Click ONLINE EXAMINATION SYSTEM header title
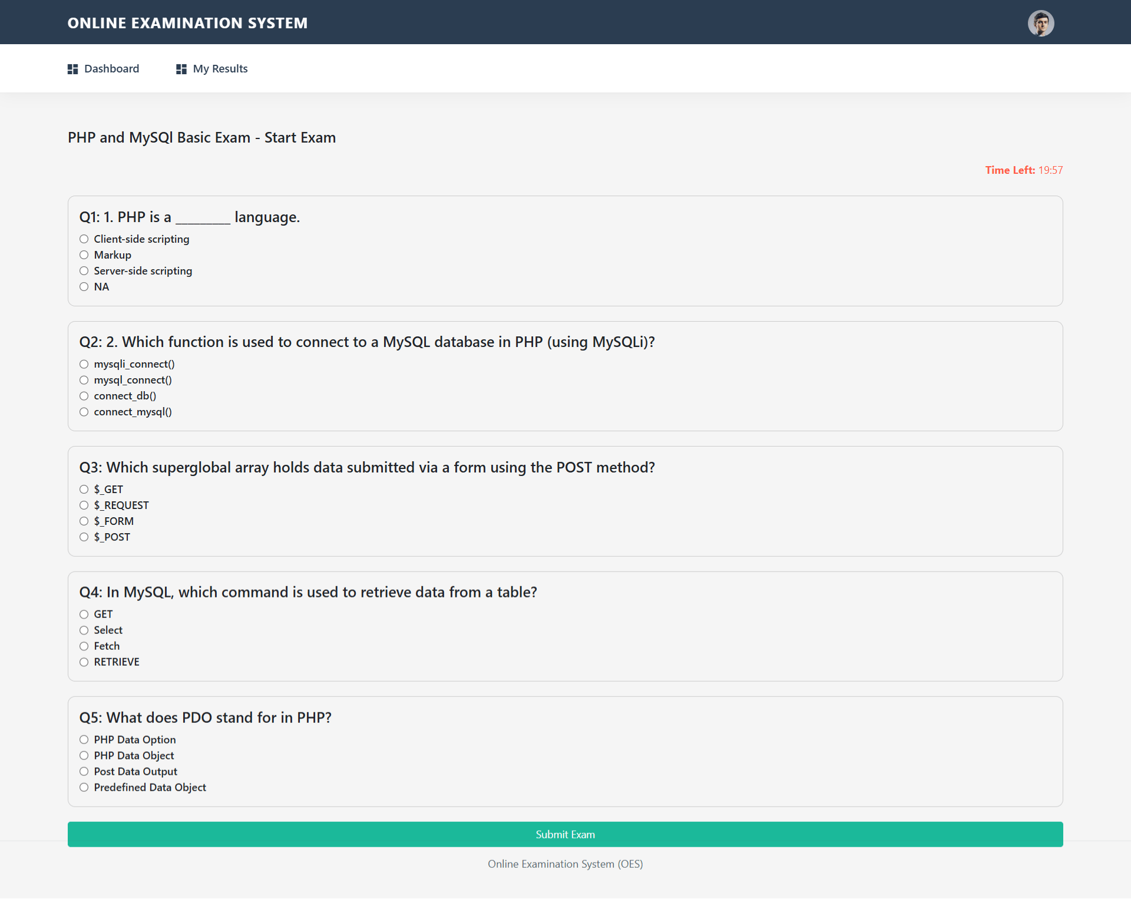This screenshot has height=899, width=1131. (187, 23)
